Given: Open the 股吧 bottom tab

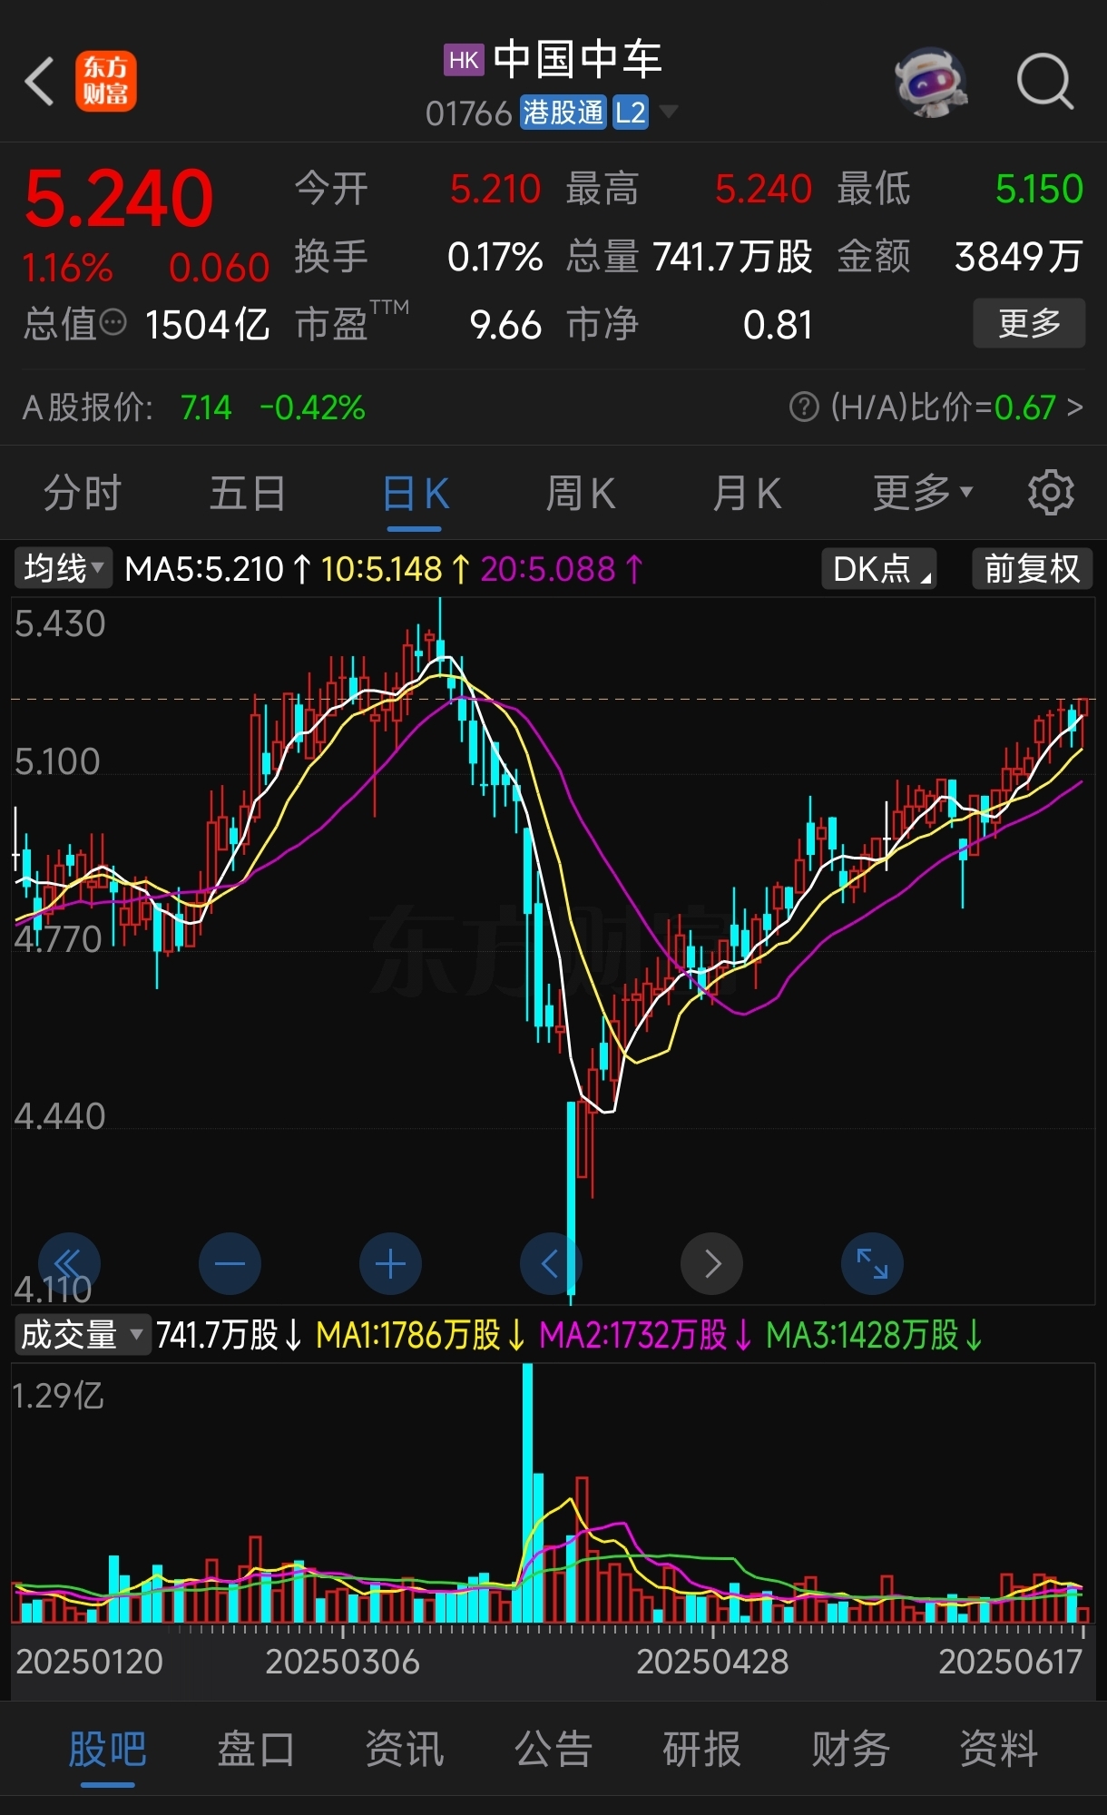Looking at the screenshot, I should click(x=107, y=1749).
